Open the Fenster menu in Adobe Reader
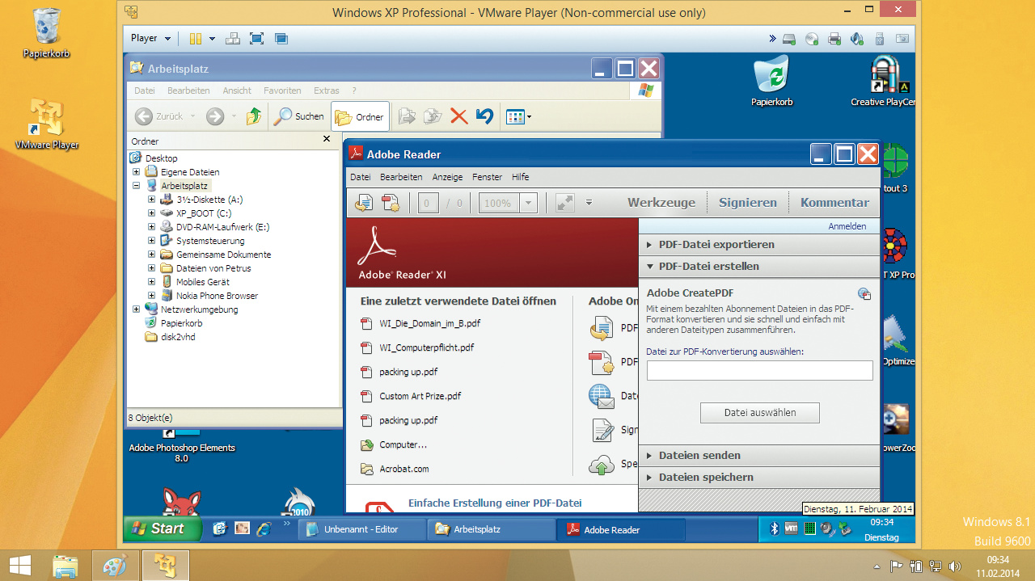 pos(487,177)
